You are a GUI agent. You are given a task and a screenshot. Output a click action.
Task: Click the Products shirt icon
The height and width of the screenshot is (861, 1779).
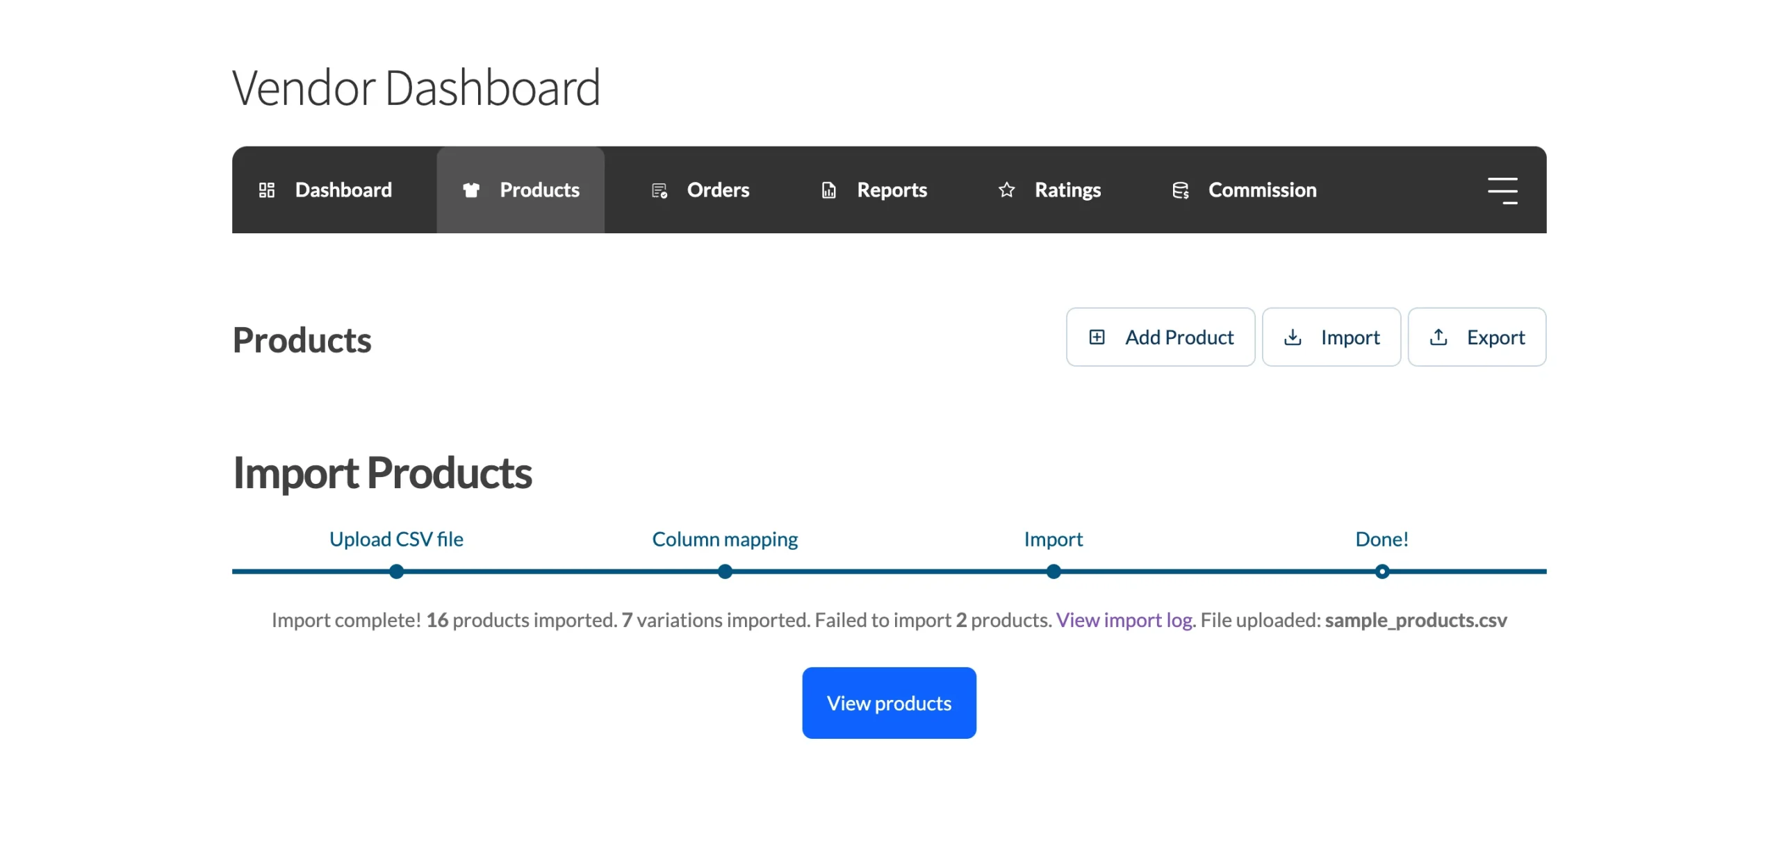[471, 190]
